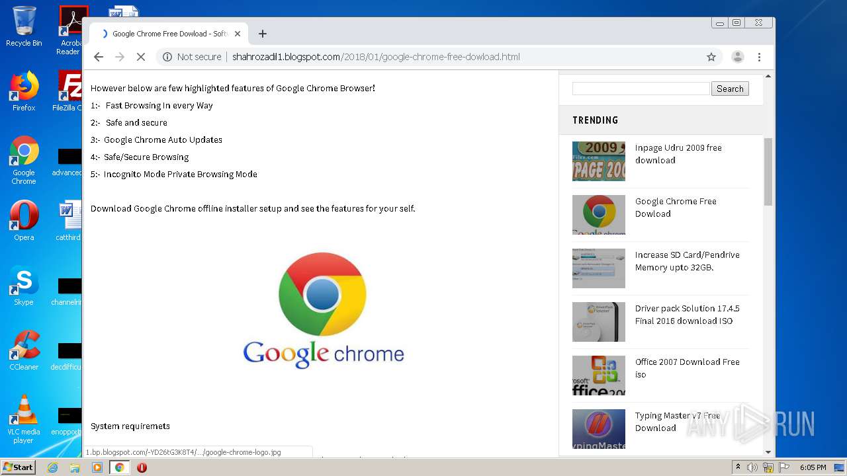
Task: Click the greyed forward navigation arrow
Action: [120, 57]
